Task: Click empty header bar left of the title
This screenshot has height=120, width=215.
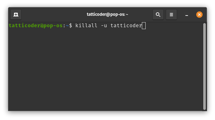Action: click(x=53, y=15)
